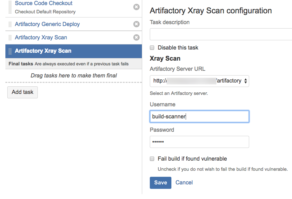Cancel the task configuration
Screen dimensions: 292x199
[184, 182]
